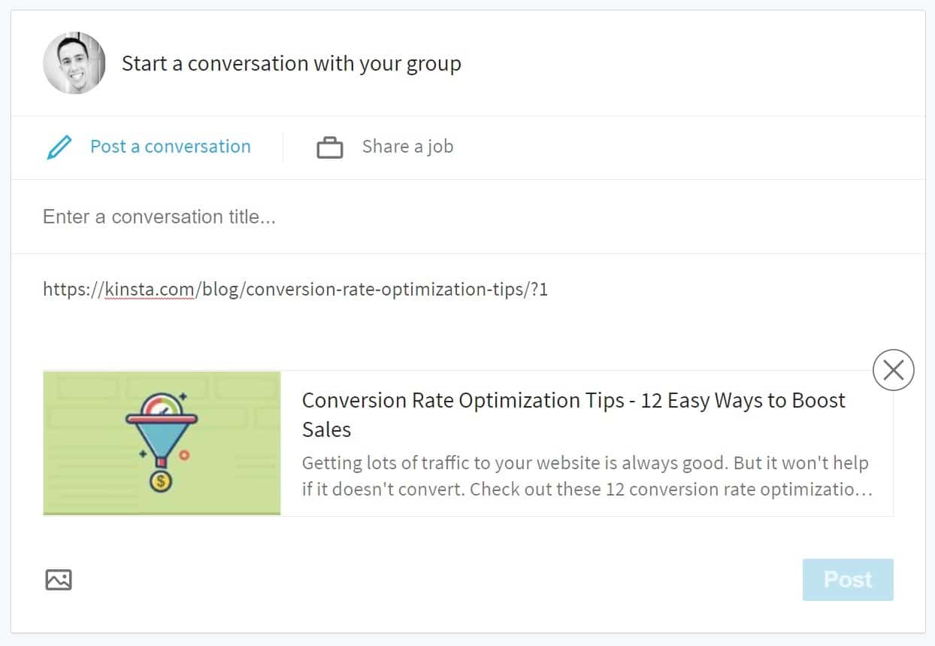Screen dimensions: 935x646
Task: Click the profile avatar photo
Action: coord(74,63)
